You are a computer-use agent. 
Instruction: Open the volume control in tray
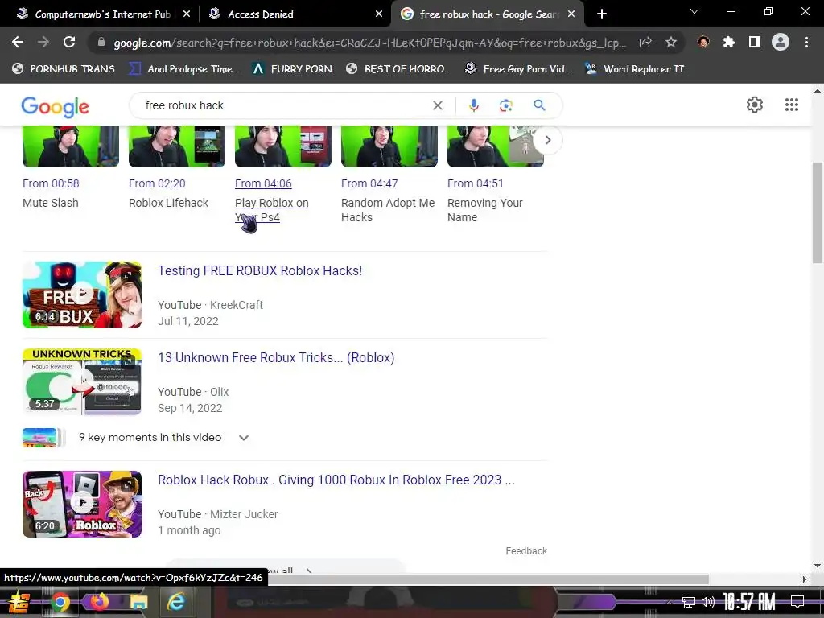tap(708, 602)
